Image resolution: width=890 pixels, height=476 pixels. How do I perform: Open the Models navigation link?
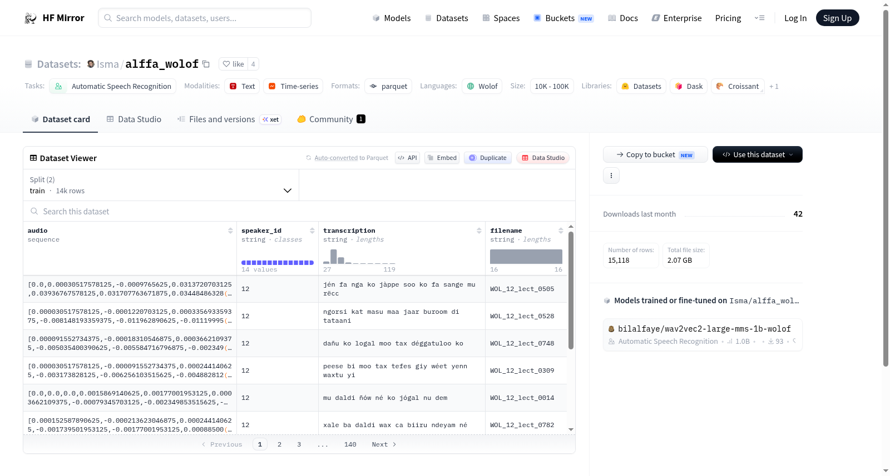(x=392, y=18)
